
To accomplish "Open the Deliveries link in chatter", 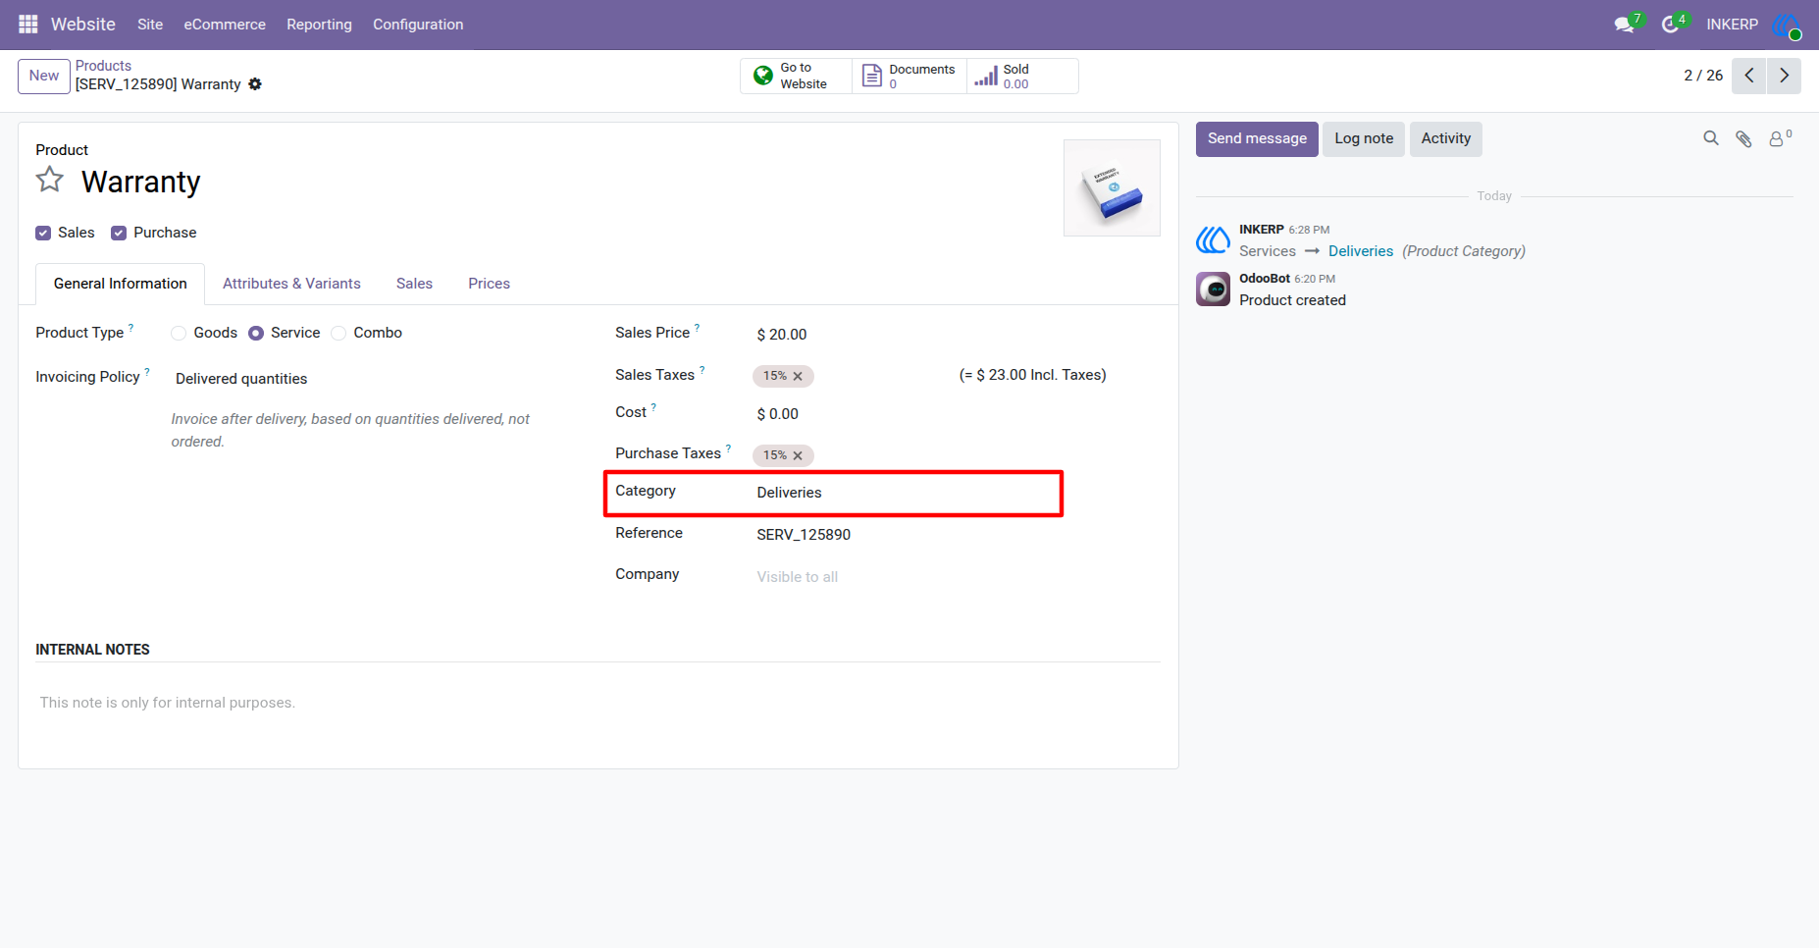I will click(1361, 251).
